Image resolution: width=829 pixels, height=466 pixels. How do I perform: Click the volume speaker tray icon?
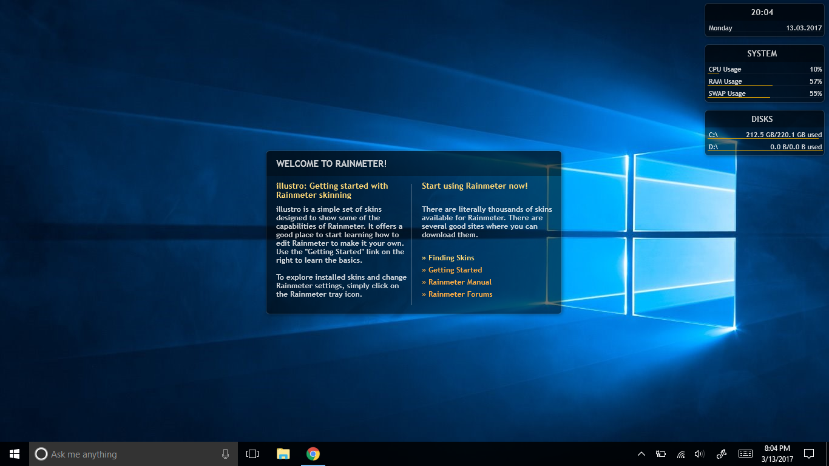[700, 454]
